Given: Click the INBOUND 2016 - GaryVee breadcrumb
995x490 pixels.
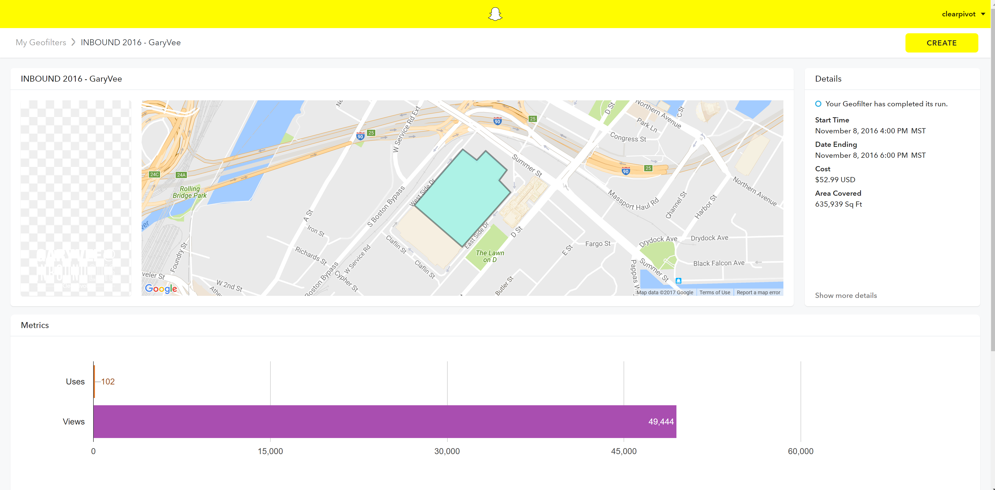Looking at the screenshot, I should (x=131, y=42).
